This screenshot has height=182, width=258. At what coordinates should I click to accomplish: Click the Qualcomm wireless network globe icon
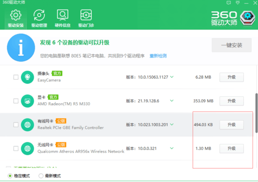click(x=27, y=148)
